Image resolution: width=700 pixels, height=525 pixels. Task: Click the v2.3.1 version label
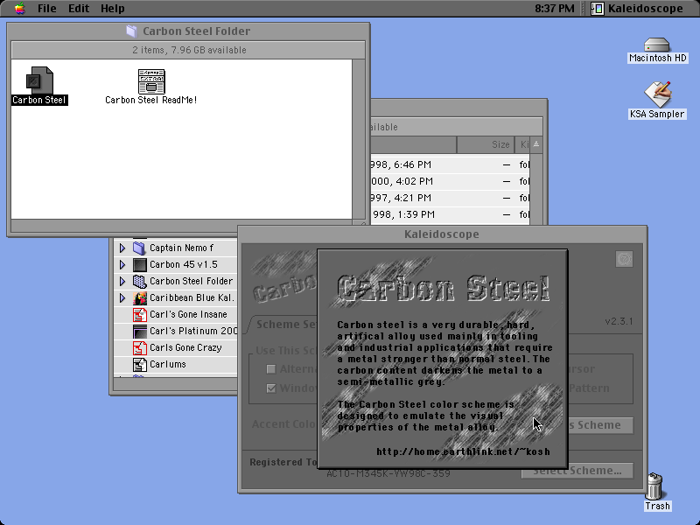pos(619,321)
